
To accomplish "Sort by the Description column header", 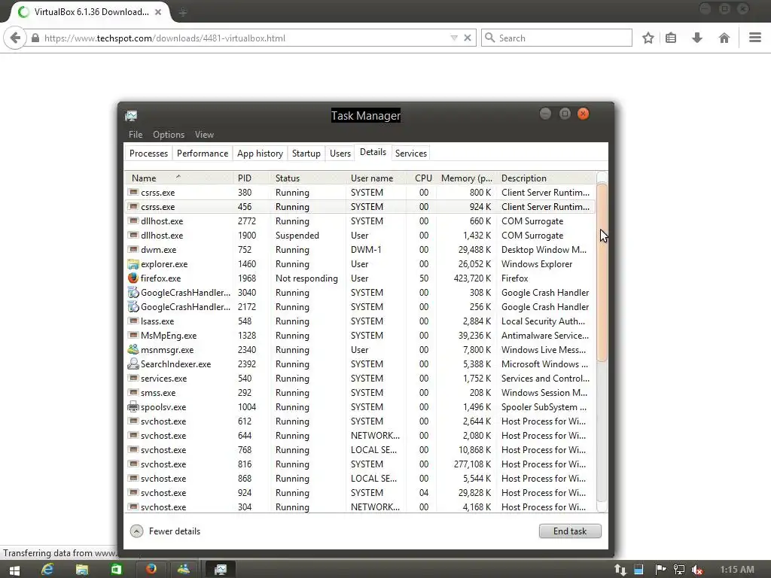I will (x=545, y=178).
